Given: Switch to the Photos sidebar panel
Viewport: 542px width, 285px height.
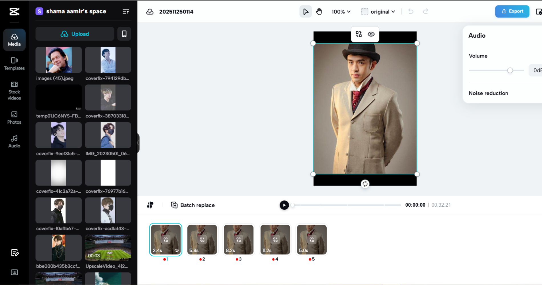Looking at the screenshot, I should click(x=14, y=117).
